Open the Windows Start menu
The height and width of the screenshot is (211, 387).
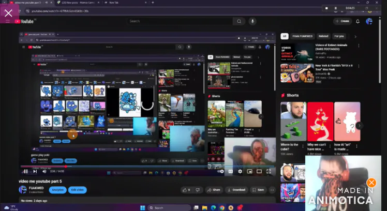[x=143, y=208]
